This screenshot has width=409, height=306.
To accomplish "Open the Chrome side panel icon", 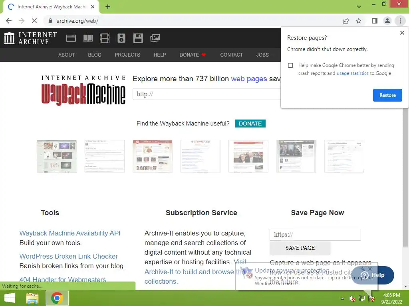I will click(x=375, y=21).
